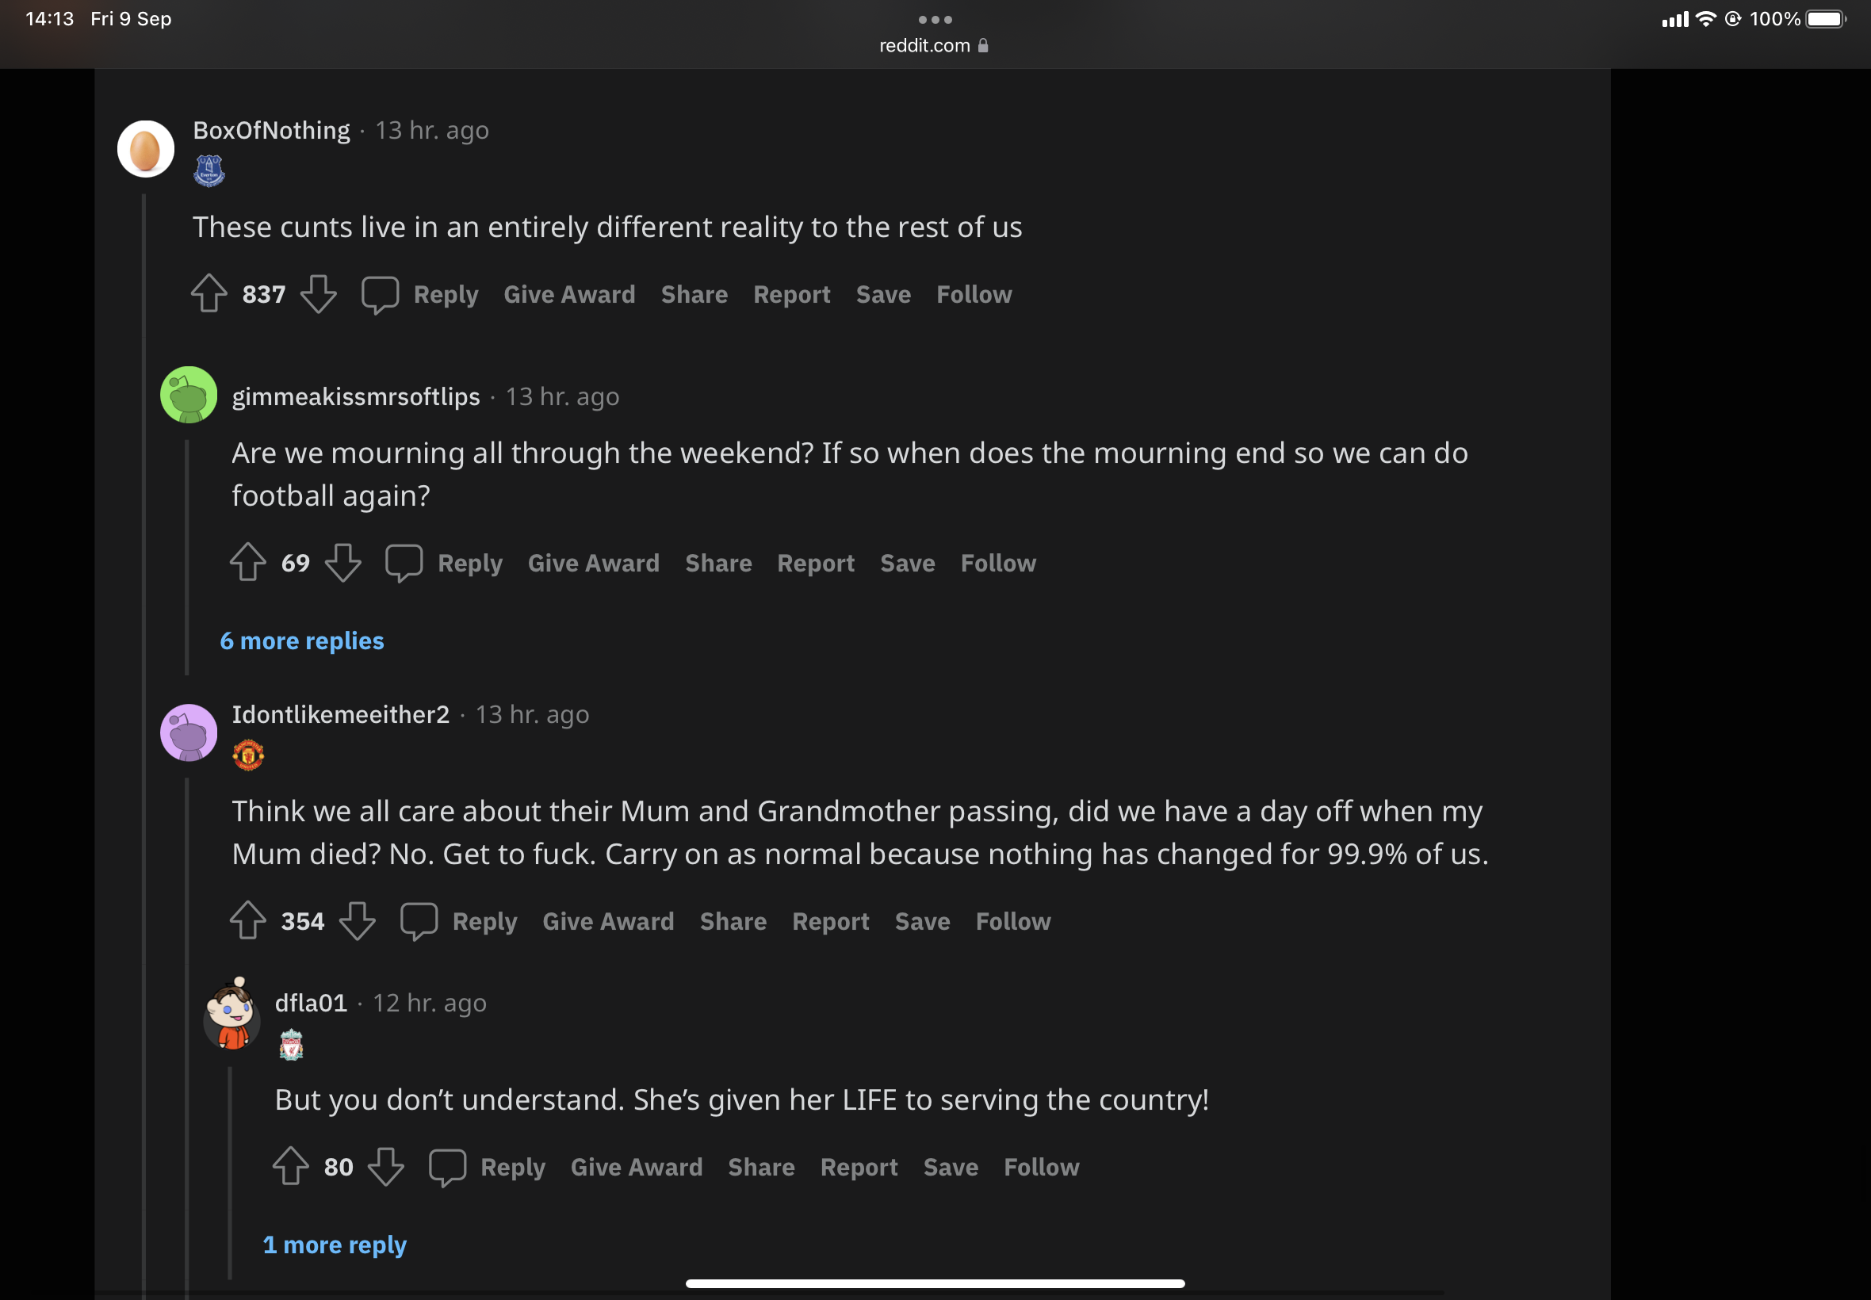Viewport: 1871px width, 1300px height.
Task: Click the reply bubble icon on dfla01's comment
Action: pyautogui.click(x=447, y=1166)
